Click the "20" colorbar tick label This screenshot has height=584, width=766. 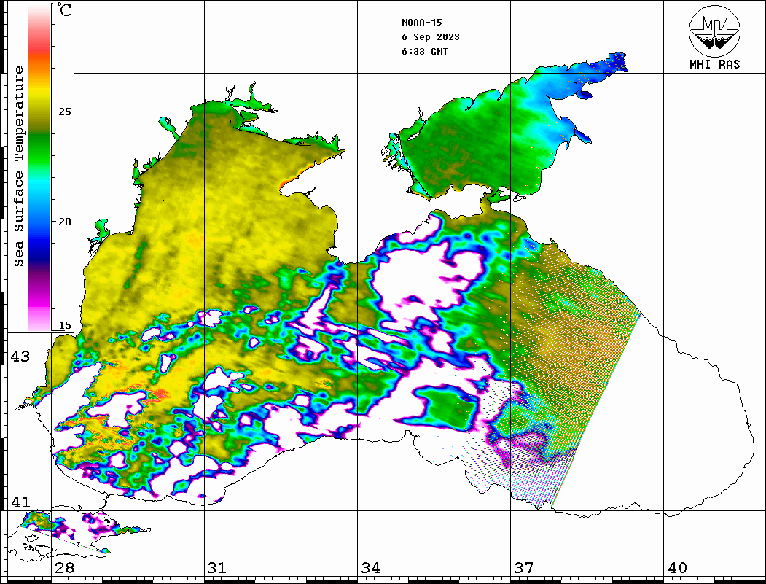point(65,222)
